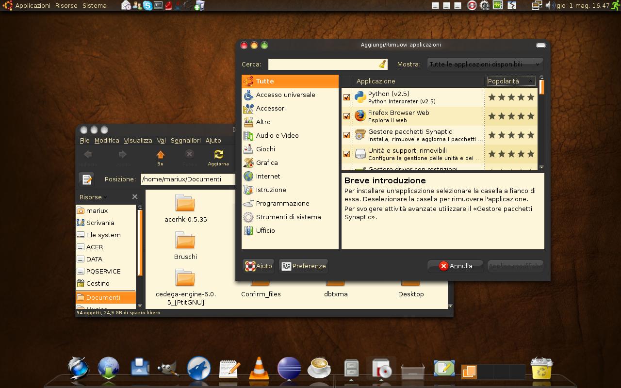Open the Risorse panel menu
Screen dimensions: 621x388
tap(66, 6)
